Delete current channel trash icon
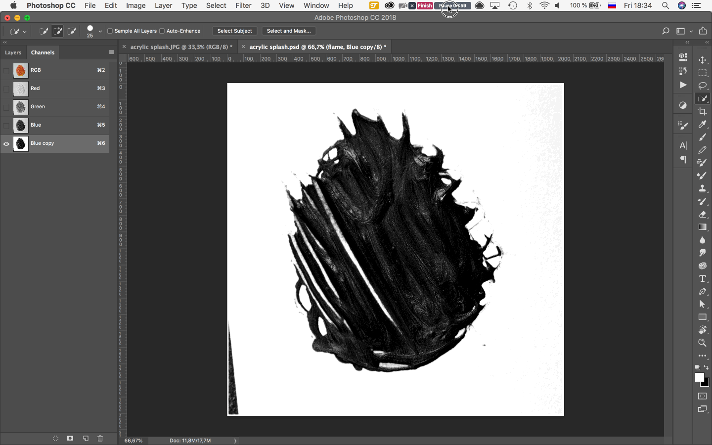Screen dimensions: 712x445 coord(100,439)
